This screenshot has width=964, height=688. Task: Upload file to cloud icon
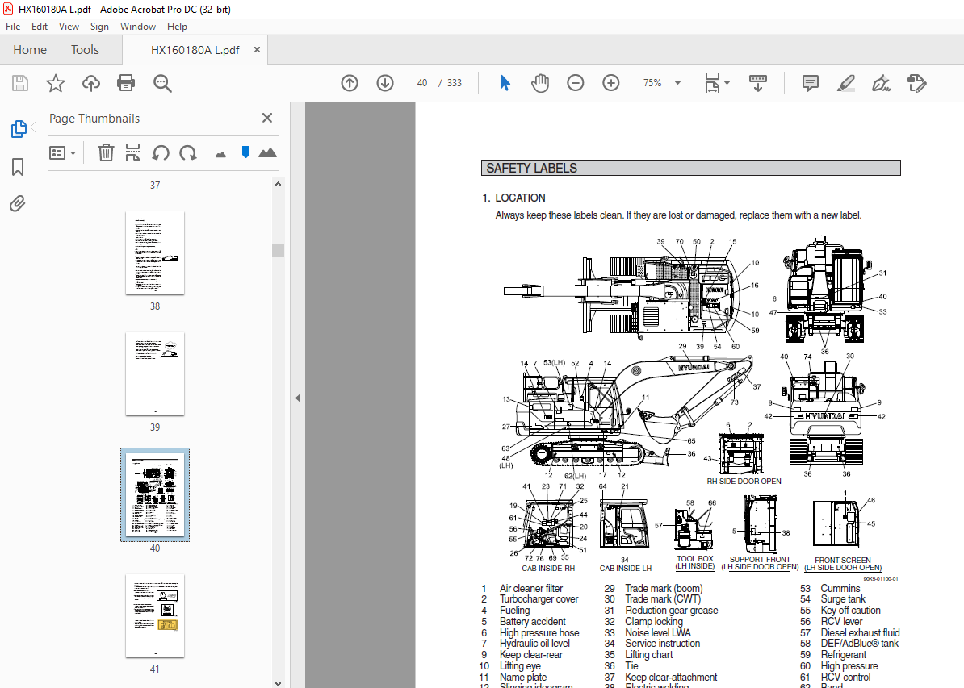91,83
